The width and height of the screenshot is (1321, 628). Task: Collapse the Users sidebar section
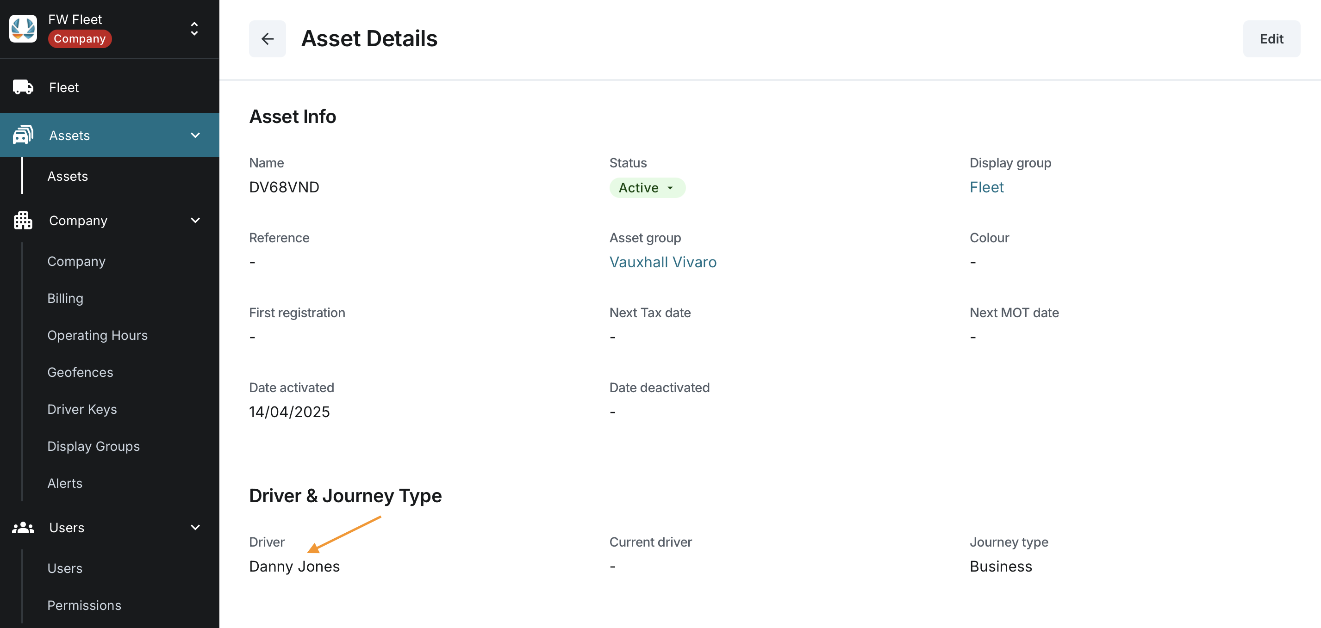pos(195,528)
